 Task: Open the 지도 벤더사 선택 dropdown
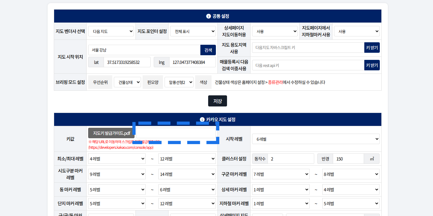pyautogui.click(x=111, y=31)
